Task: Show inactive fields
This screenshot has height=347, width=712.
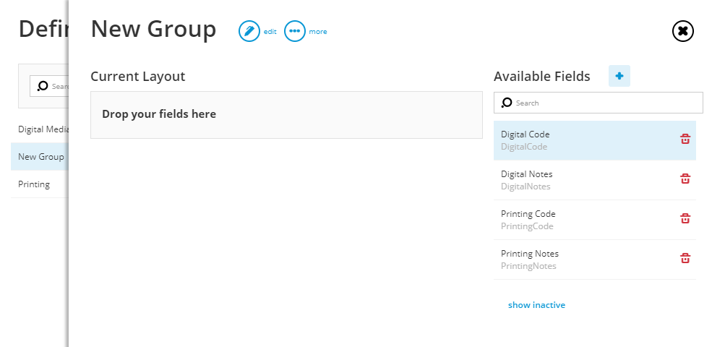Action: point(536,305)
